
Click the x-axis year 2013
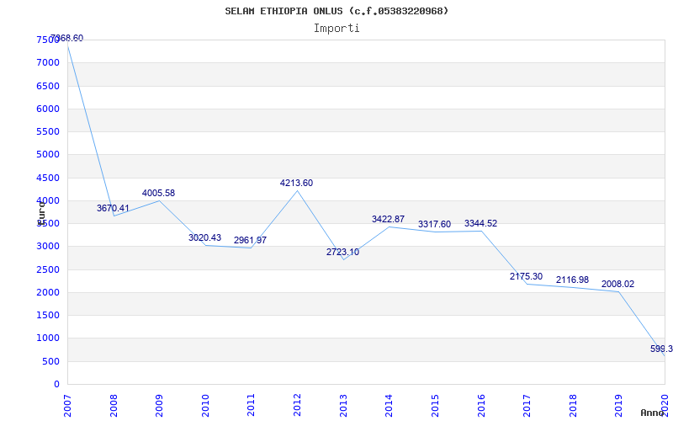point(343,406)
